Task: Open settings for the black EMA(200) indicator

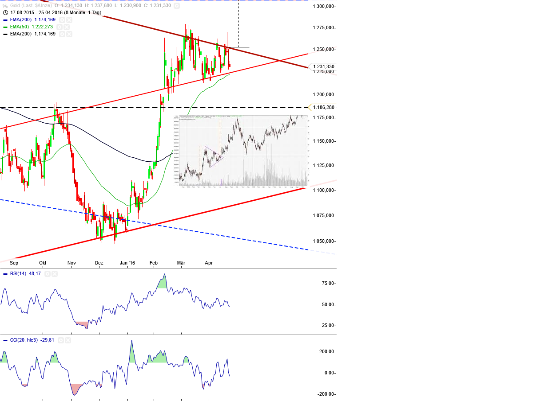Action: click(x=62, y=34)
